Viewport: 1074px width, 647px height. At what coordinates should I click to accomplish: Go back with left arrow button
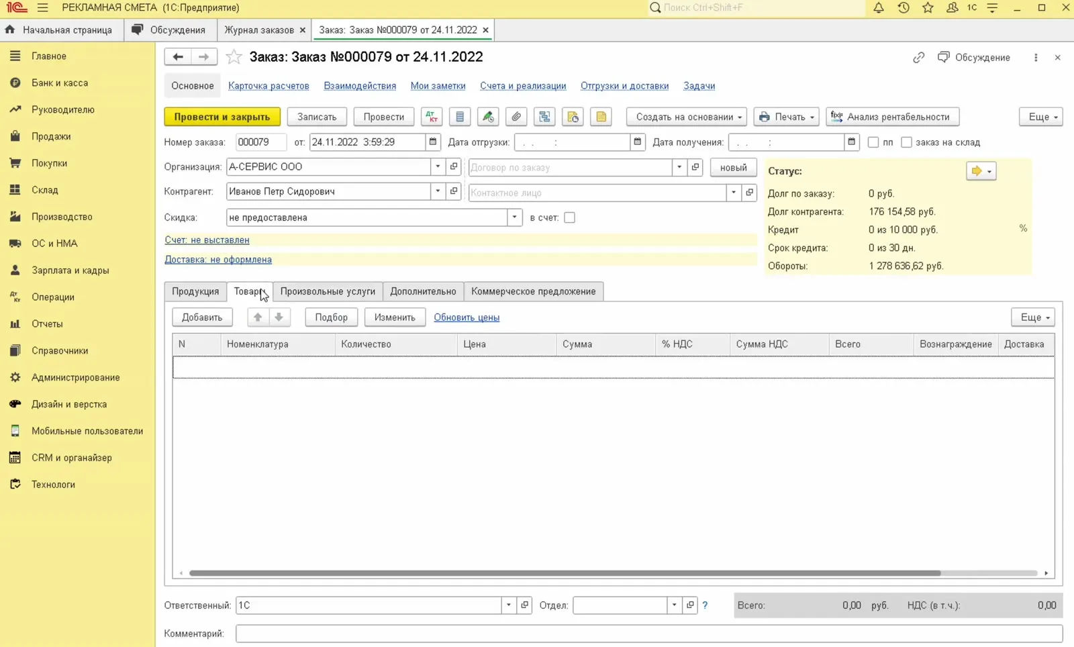coord(178,57)
